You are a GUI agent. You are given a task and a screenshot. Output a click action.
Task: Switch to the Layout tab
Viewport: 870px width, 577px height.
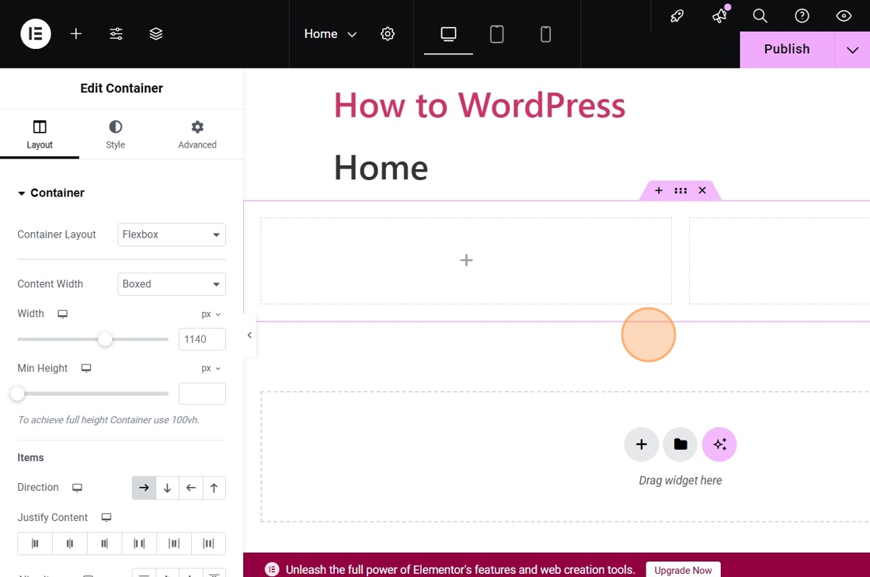click(40, 135)
